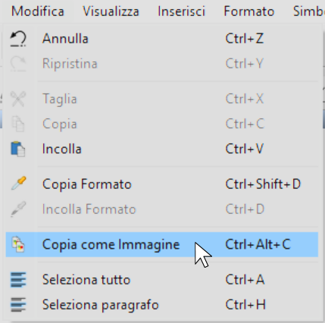Open the Visualizza menu

(x=111, y=11)
